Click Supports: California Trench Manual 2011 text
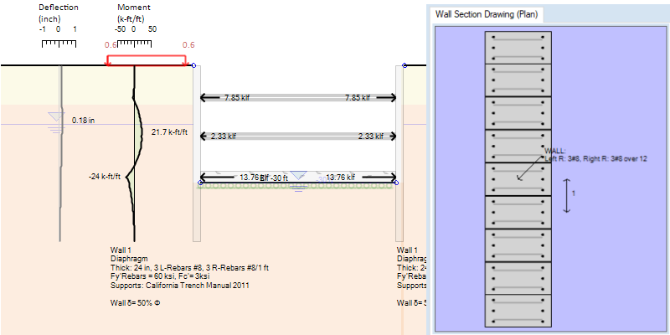Image resolution: width=670 pixels, height=335 pixels. (x=180, y=286)
